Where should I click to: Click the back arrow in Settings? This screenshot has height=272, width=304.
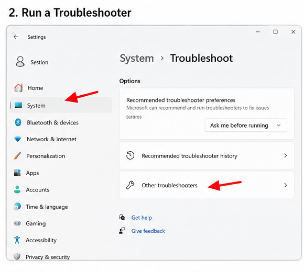tap(16, 37)
